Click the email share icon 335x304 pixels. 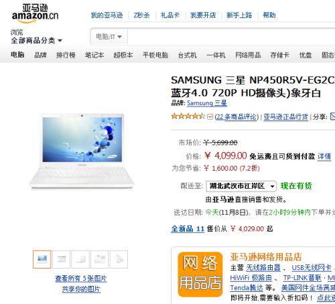coord(333,117)
